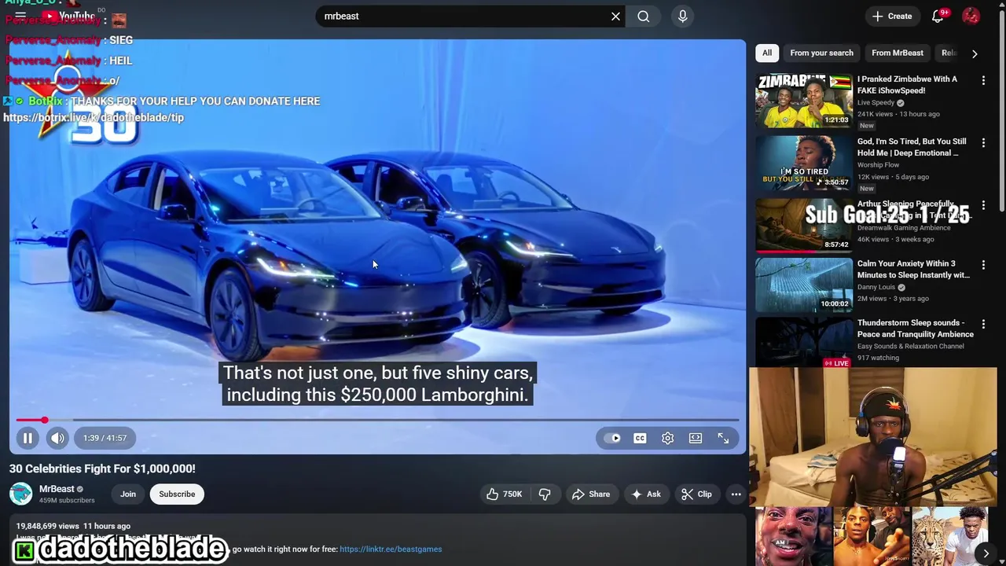This screenshot has height=566, width=1006.
Task: Create a Clip from the video
Action: (696, 494)
